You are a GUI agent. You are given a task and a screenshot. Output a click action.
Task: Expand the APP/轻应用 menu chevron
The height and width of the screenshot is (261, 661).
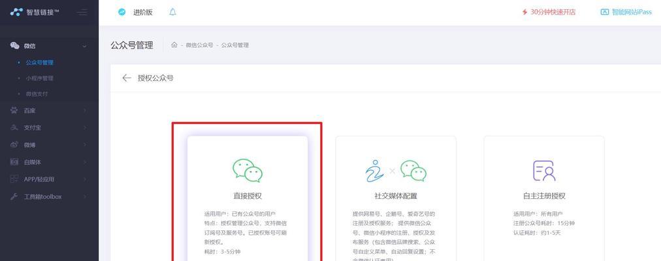click(x=84, y=179)
